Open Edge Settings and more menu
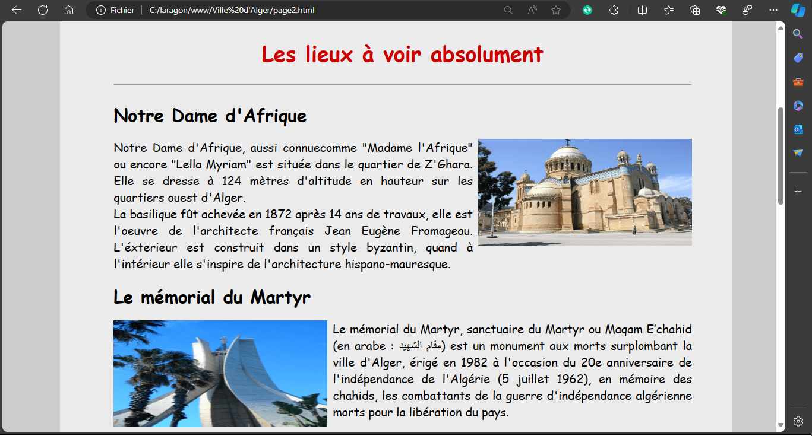This screenshot has width=812, height=436. tap(773, 10)
